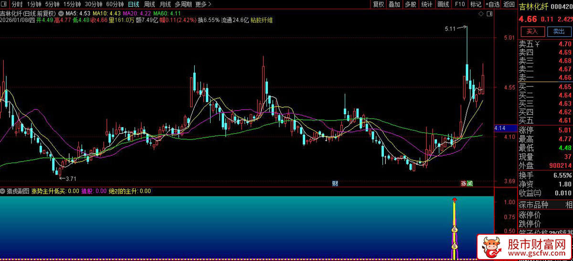Viewport: 573px width, 261px height.
Task: Click the 标记 mark button
Action: pyautogui.click(x=476, y=4)
